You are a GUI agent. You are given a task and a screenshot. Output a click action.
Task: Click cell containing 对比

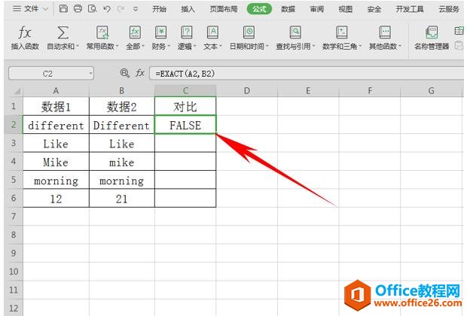coord(185,106)
